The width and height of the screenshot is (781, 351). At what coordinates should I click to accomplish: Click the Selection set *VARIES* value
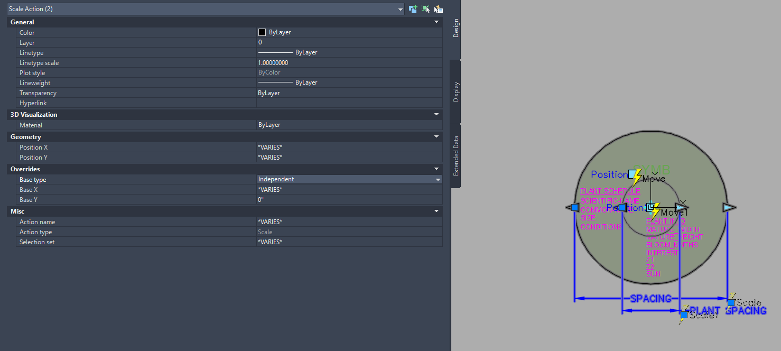click(349, 242)
